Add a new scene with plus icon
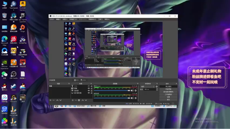230x129 pixels. point(51,100)
